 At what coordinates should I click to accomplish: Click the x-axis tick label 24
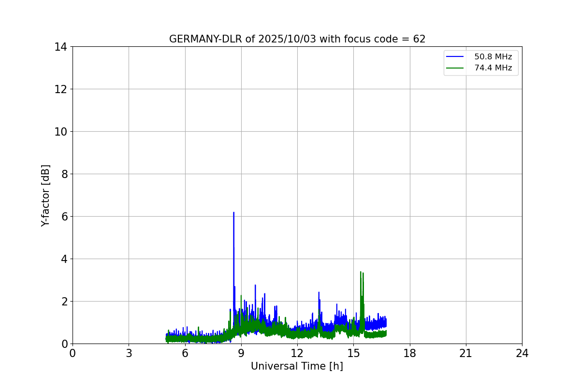click(522, 353)
